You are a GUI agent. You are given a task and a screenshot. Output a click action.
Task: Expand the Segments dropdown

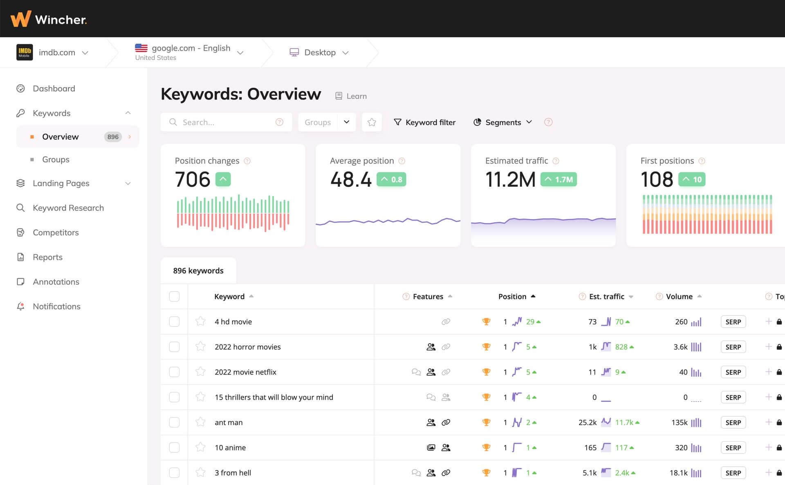pyautogui.click(x=503, y=122)
